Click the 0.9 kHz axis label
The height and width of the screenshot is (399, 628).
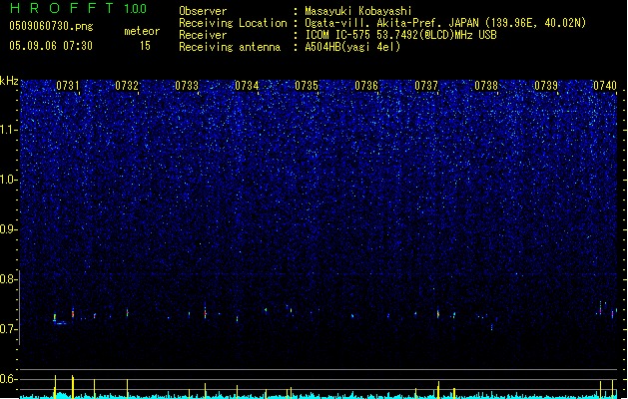tap(8, 229)
